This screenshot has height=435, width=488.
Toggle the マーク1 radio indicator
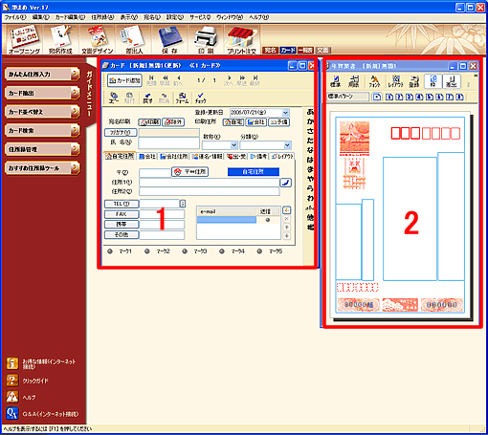[110, 251]
